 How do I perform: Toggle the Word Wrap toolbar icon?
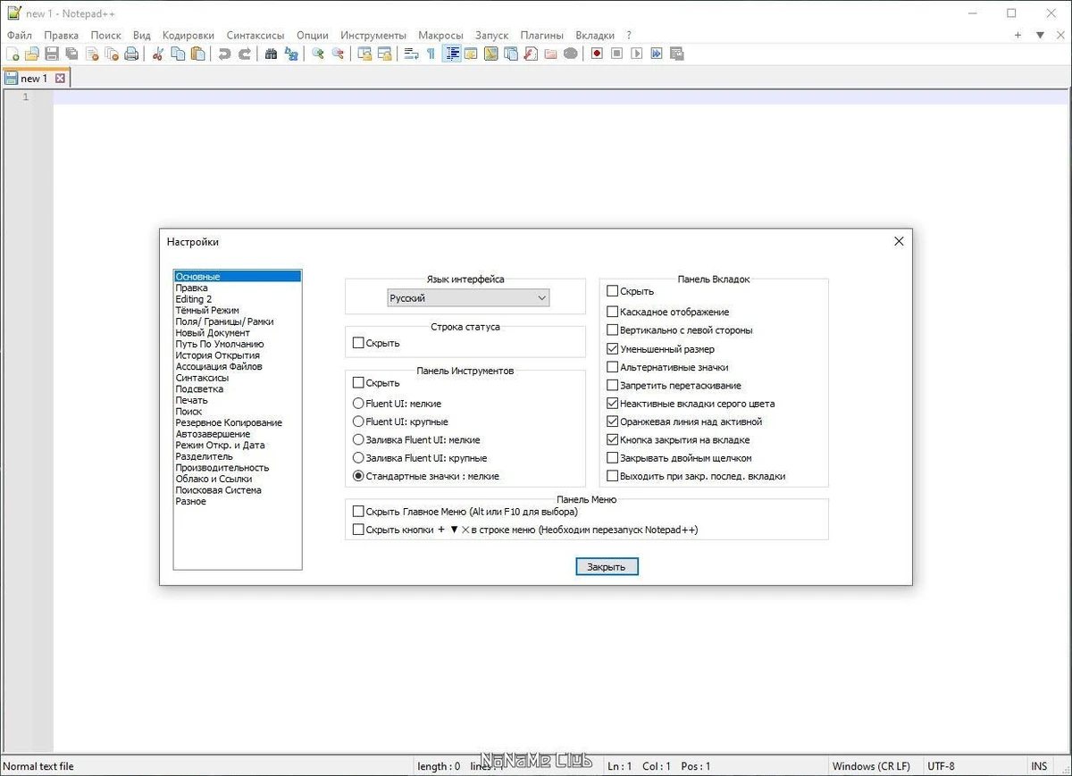pyautogui.click(x=411, y=54)
